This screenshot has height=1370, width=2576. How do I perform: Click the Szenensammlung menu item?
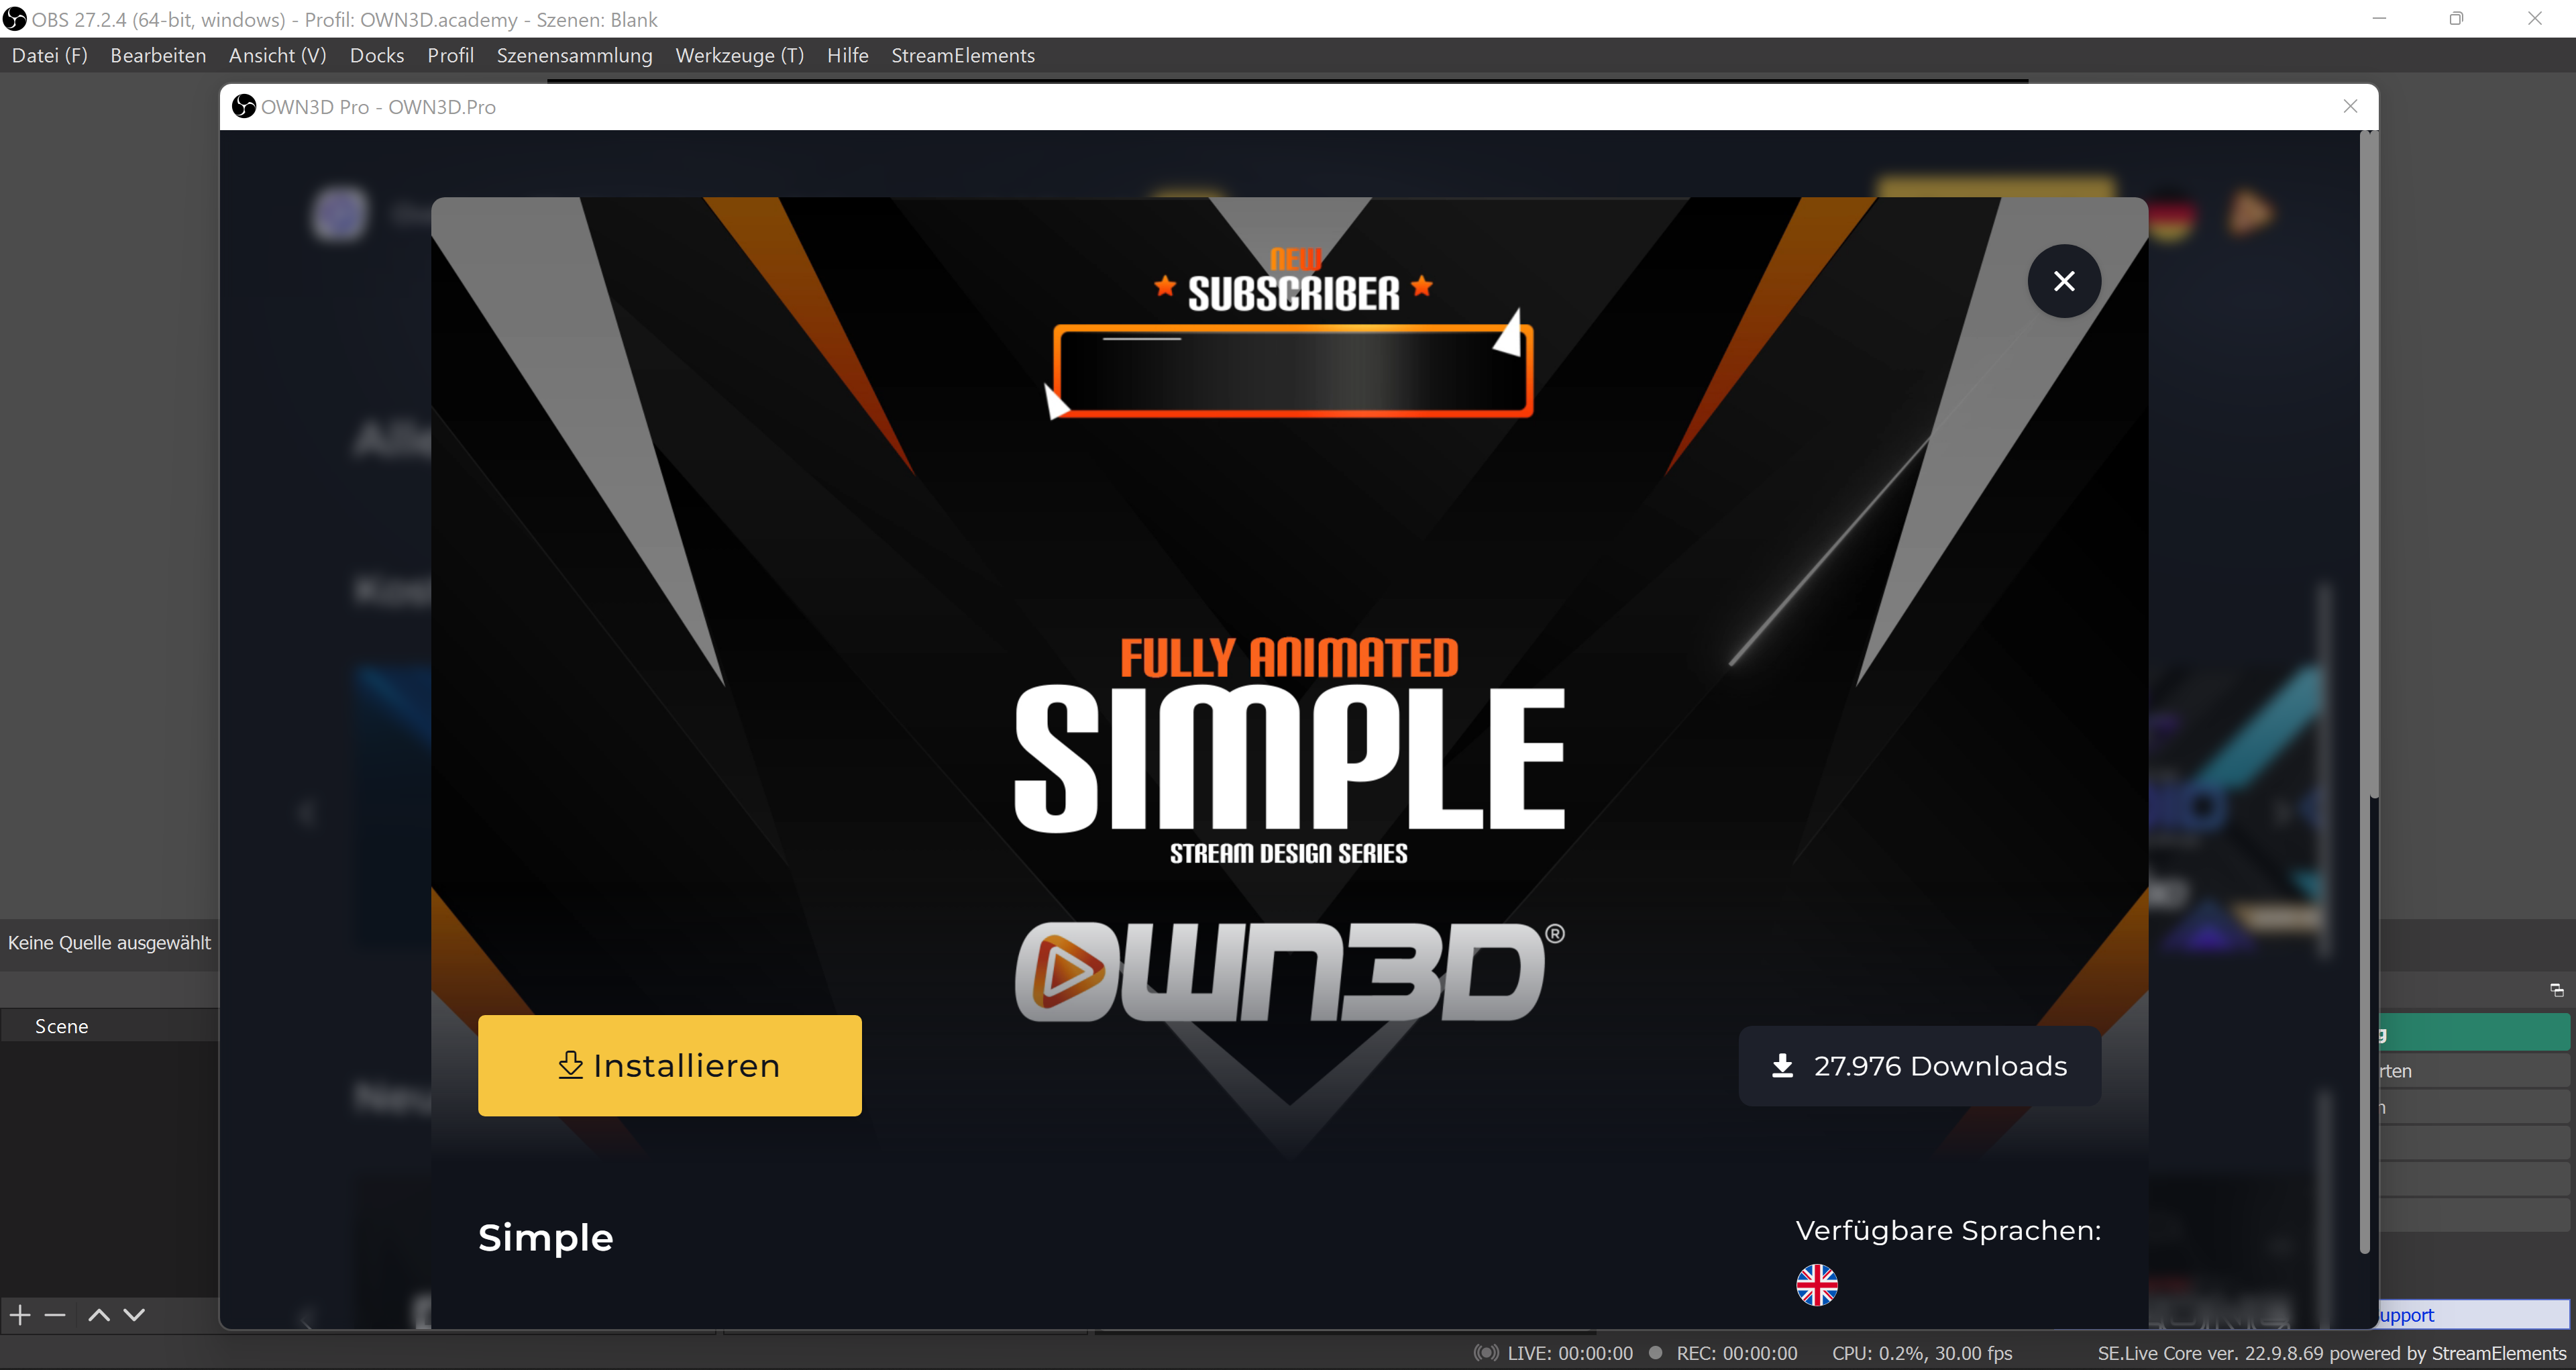coord(574,54)
